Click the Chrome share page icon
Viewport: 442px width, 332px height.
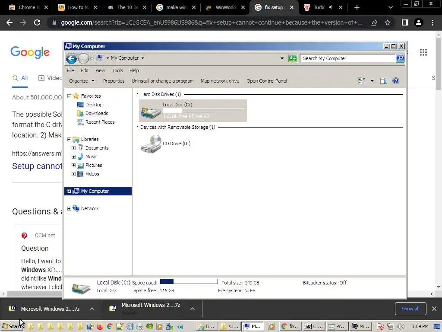tap(374, 22)
